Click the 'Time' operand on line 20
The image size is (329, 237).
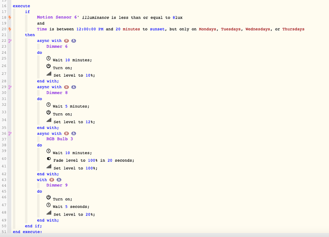click(x=42, y=29)
